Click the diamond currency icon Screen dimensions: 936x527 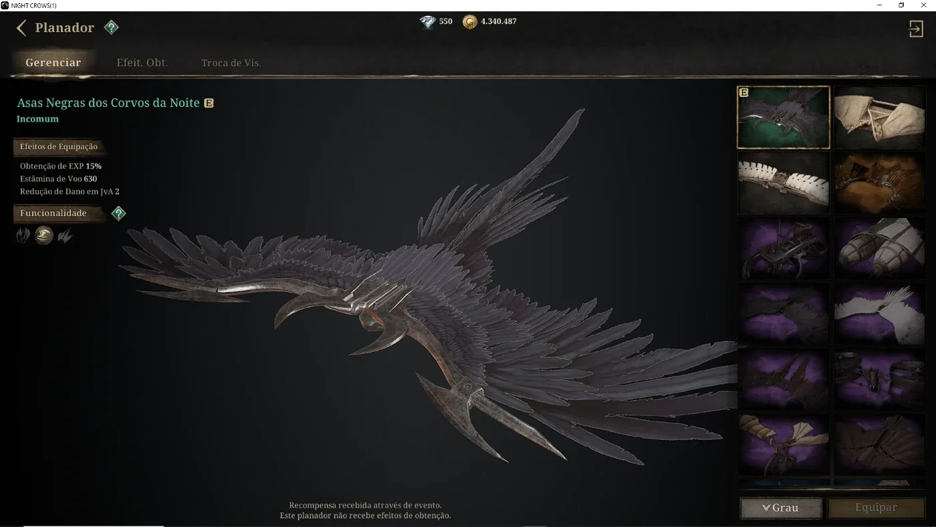(427, 22)
